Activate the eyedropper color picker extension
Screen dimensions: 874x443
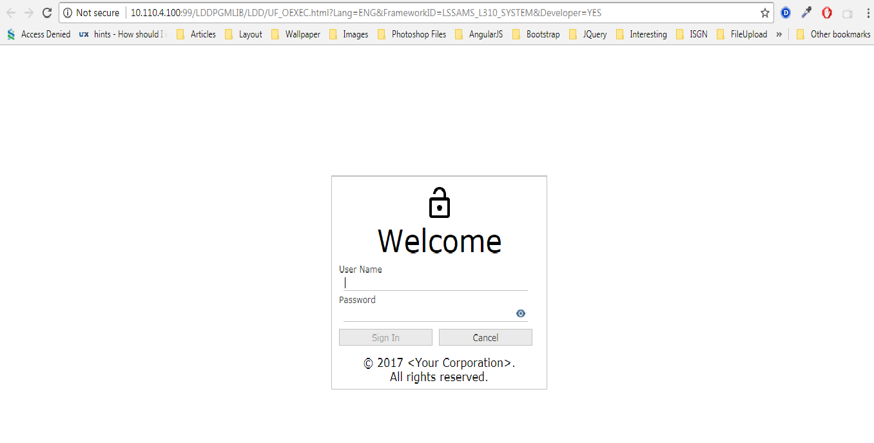pos(806,13)
